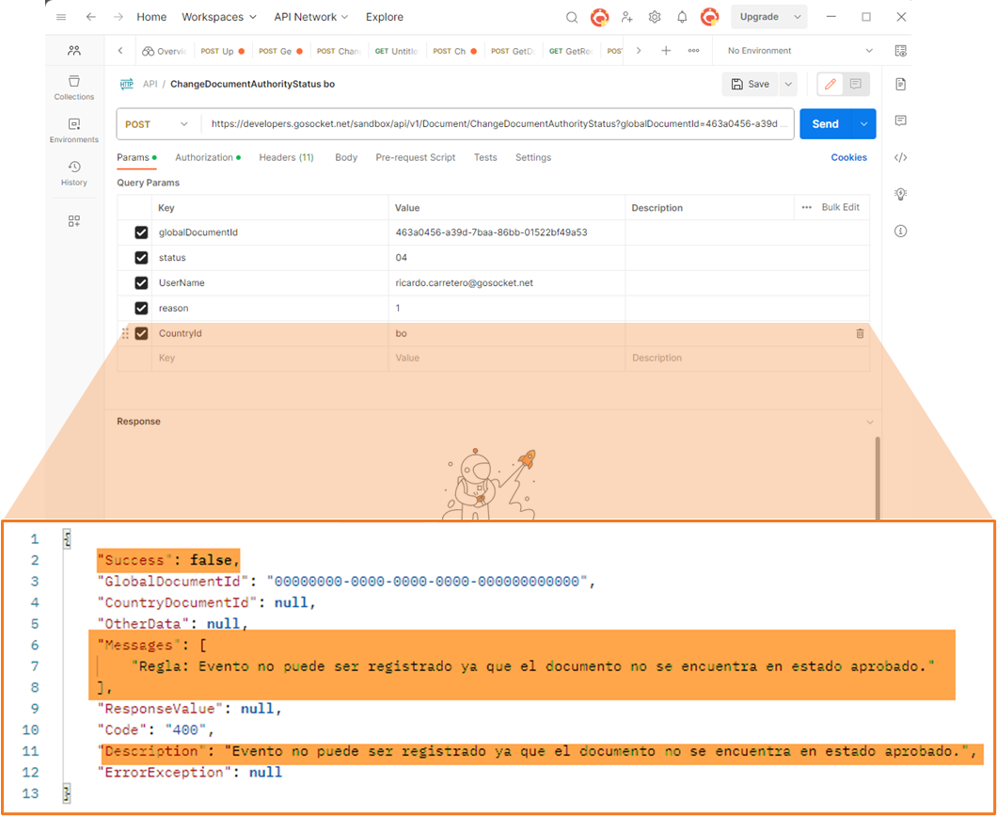Uncheck the status parameter
The height and width of the screenshot is (816, 997).
[141, 258]
